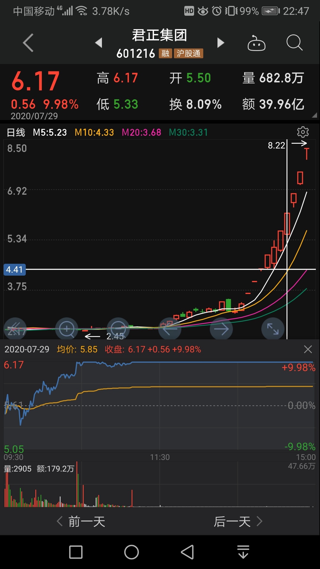
Task: Tap the low price 低 5.33
Action: point(117,104)
